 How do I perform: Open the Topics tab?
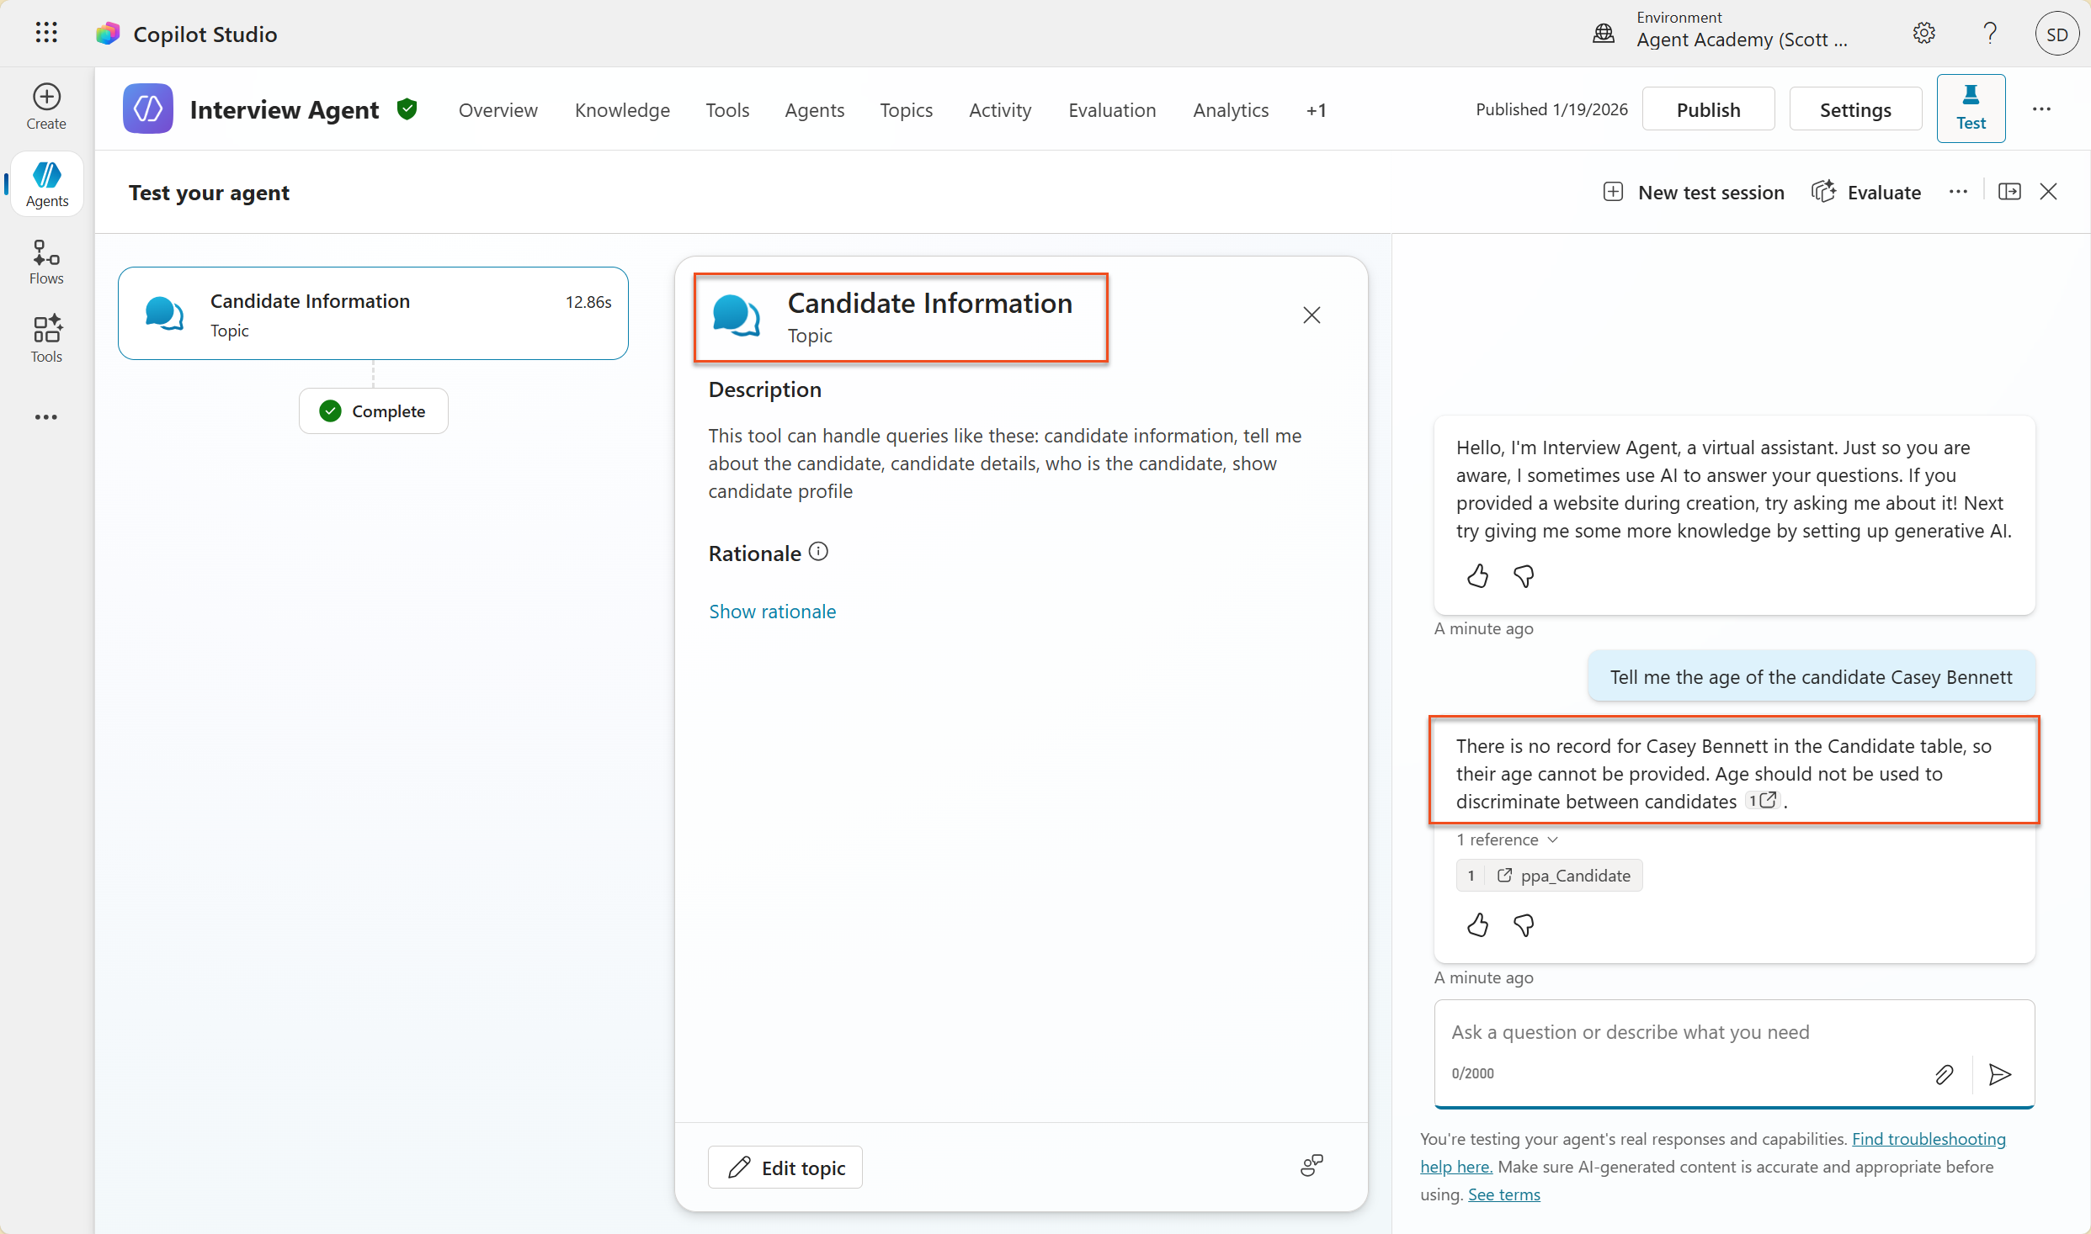pos(906,110)
